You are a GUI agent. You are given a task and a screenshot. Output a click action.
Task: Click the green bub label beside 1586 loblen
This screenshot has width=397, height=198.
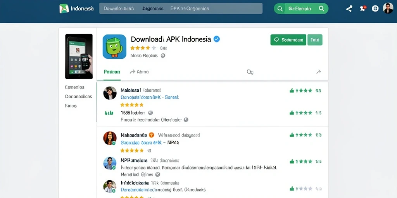(109, 113)
